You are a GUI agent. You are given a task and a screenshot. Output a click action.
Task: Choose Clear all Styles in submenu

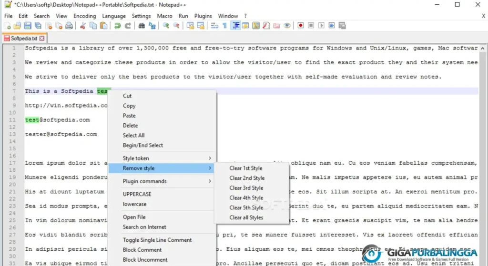(x=246, y=217)
